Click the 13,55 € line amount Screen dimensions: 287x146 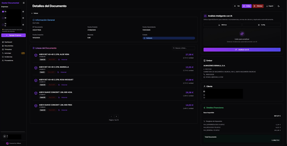click(189, 67)
